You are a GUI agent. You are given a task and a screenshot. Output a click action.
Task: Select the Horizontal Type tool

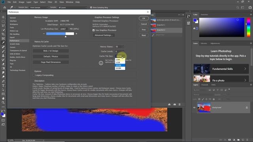pos(3,86)
